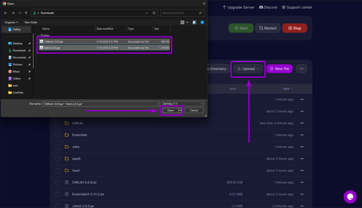The width and height of the screenshot is (362, 208).
Task: Click Open to confirm the selected jar files
Action: click(170, 110)
